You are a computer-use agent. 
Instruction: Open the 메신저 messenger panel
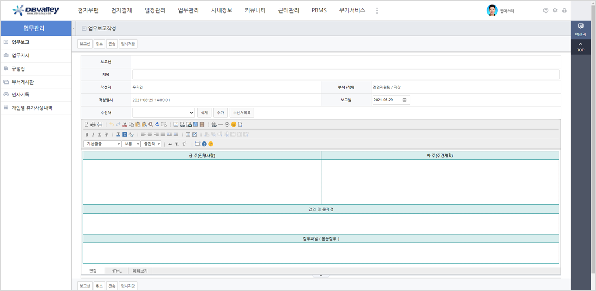click(x=580, y=29)
